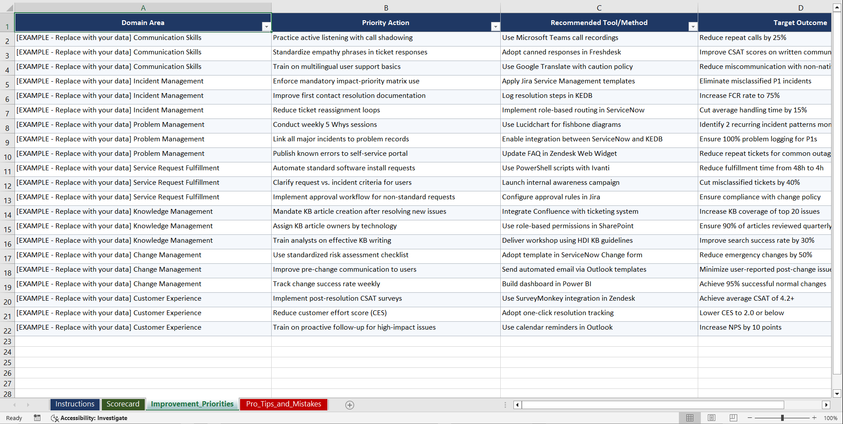Click the previous sheet navigation arrow
Image resolution: width=843 pixels, height=424 pixels.
15,405
